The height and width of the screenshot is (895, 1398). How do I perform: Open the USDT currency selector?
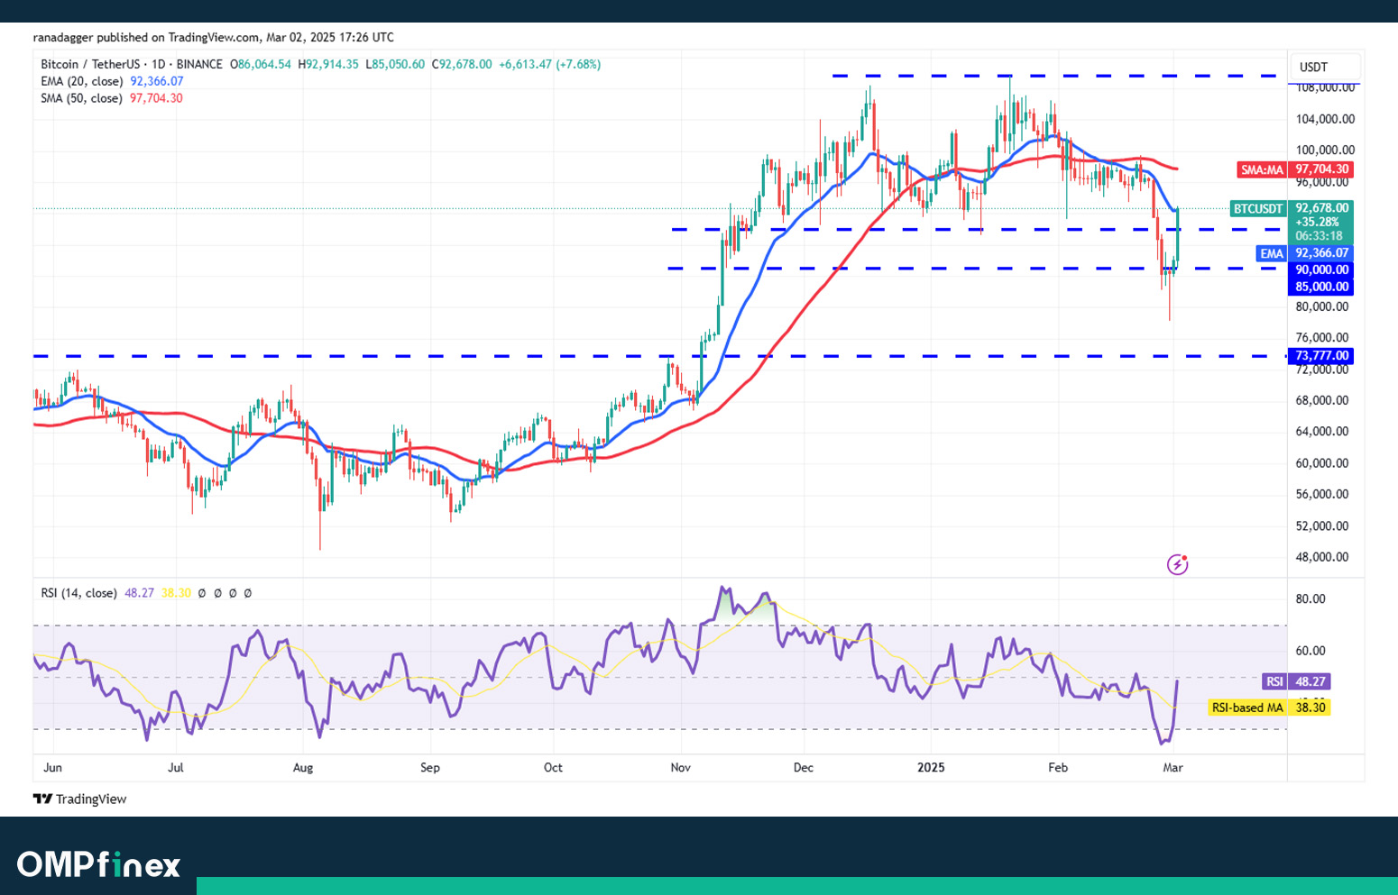tap(1313, 68)
